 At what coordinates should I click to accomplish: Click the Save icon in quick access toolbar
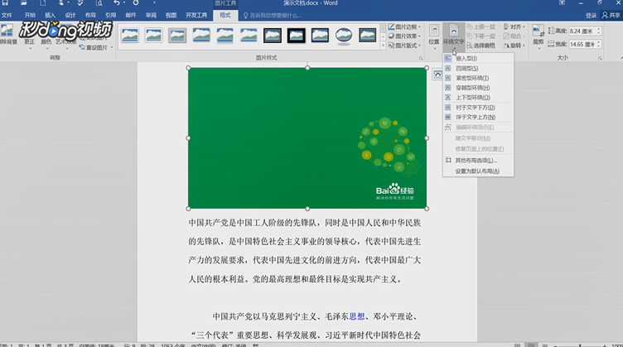[5, 2]
